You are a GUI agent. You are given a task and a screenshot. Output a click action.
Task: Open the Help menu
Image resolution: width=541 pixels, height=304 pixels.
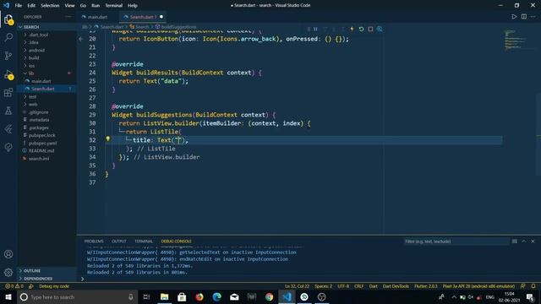(x=133, y=6)
